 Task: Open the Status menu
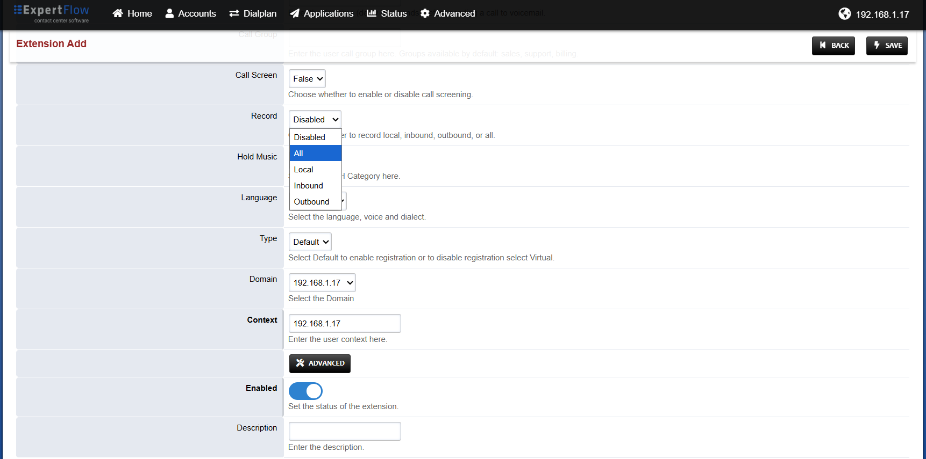(387, 13)
